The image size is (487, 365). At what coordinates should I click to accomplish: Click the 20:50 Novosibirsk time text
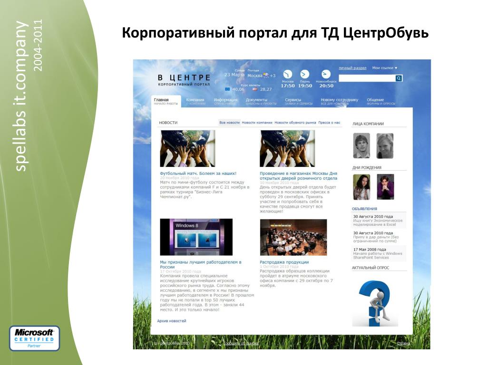pyautogui.click(x=326, y=86)
